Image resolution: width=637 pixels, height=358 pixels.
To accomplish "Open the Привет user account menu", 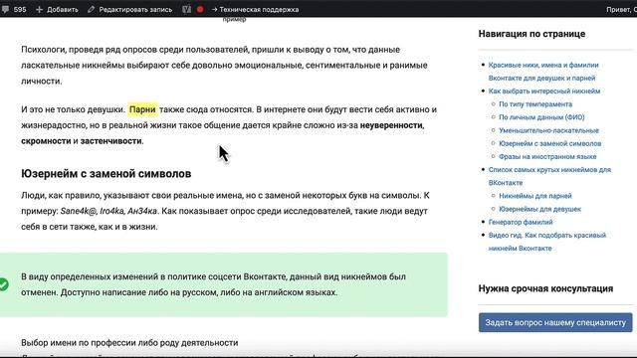I will coord(621,9).
